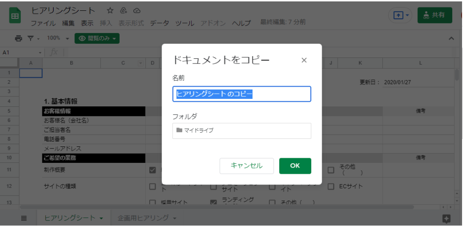This screenshot has width=463, height=226.
Task: Open the move-to-Drive folder icon
Action: (x=123, y=11)
